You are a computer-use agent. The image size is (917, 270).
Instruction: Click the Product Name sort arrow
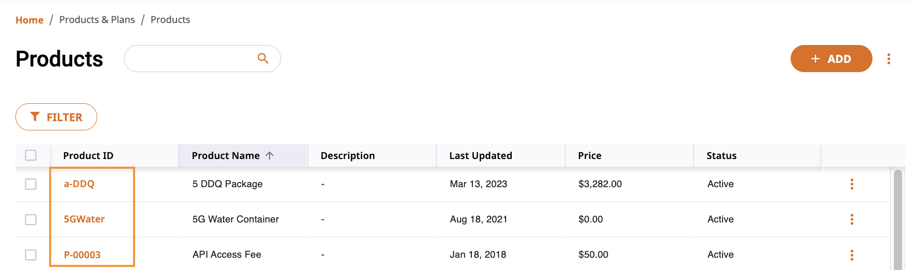[270, 155]
